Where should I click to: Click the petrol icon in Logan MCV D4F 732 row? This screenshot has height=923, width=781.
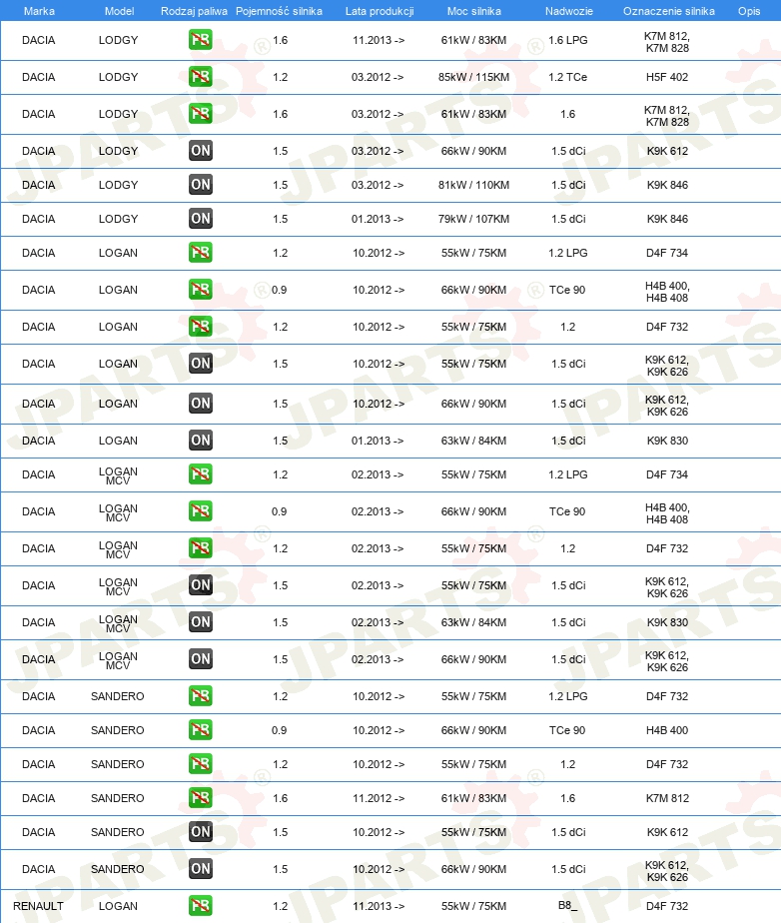pyautogui.click(x=200, y=548)
